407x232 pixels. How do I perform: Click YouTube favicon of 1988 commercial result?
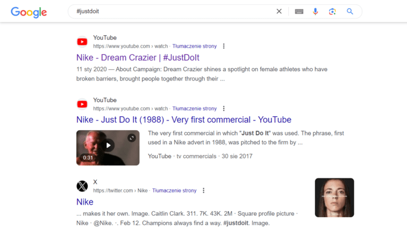[x=82, y=104]
